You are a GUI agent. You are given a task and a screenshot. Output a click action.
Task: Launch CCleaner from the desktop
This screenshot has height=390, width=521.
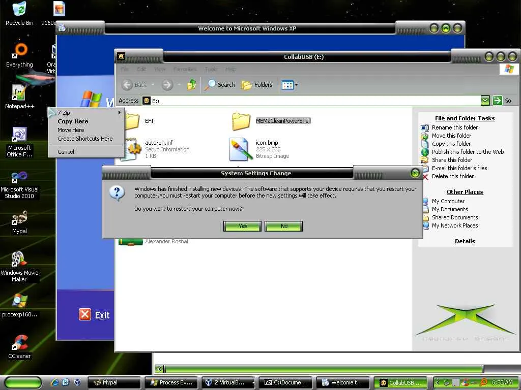click(x=19, y=347)
